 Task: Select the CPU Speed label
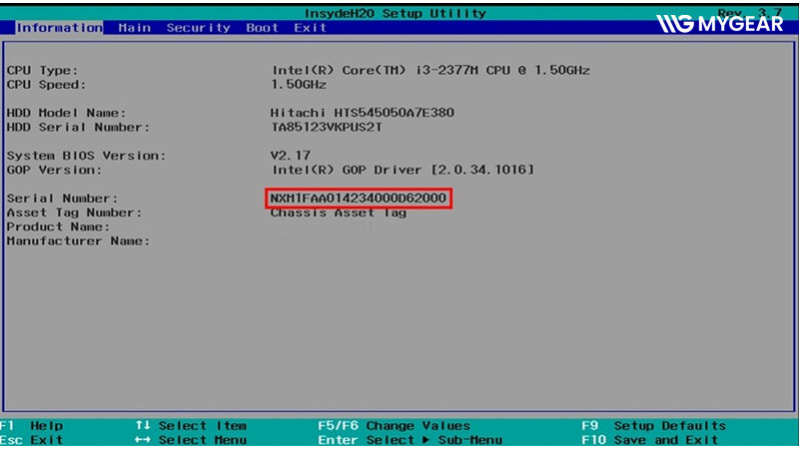coord(46,85)
